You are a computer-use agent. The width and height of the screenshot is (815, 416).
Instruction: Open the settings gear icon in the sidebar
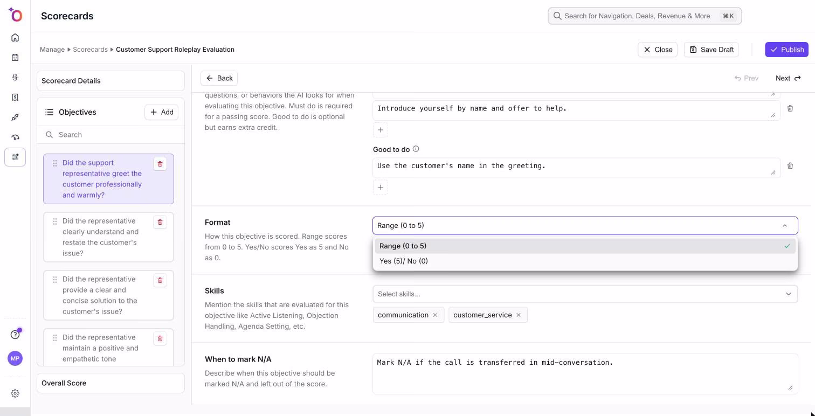pyautogui.click(x=15, y=393)
